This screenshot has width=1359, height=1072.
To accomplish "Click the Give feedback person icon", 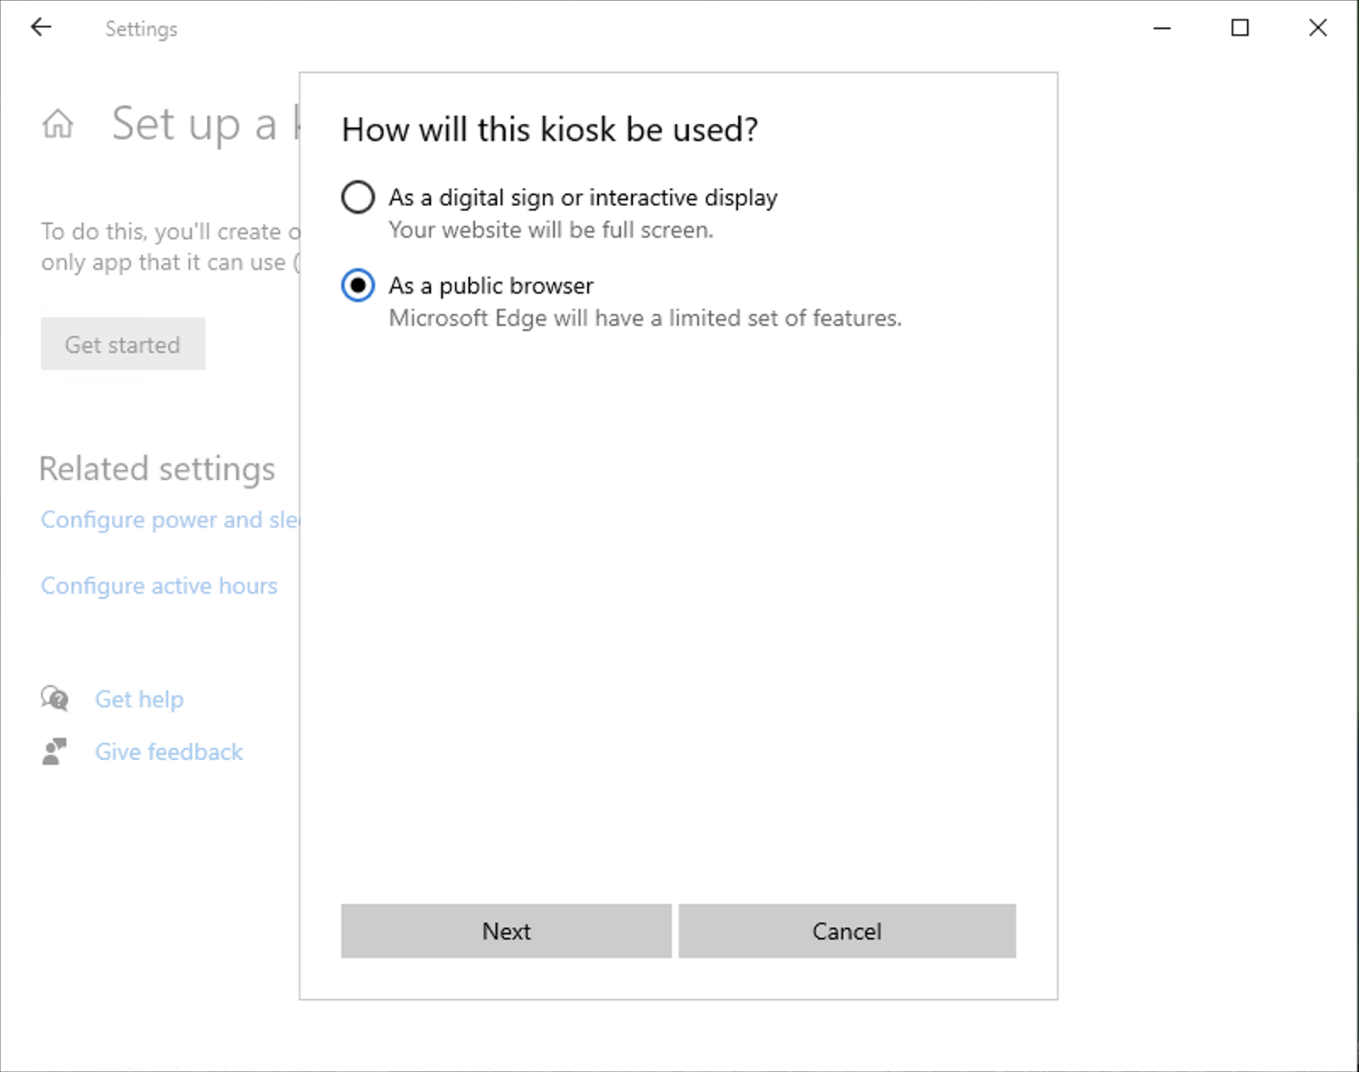I will click(54, 751).
